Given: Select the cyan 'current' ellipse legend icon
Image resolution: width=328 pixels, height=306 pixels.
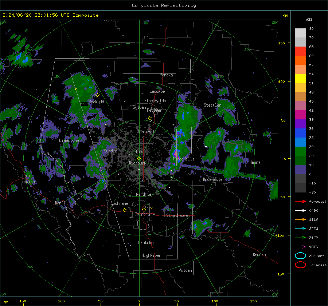Looking at the screenshot, I should [300, 256].
